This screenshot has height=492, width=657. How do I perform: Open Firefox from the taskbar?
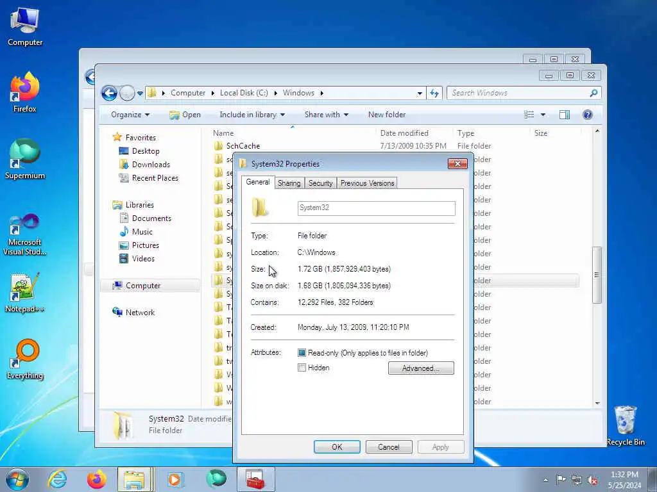coord(96,479)
